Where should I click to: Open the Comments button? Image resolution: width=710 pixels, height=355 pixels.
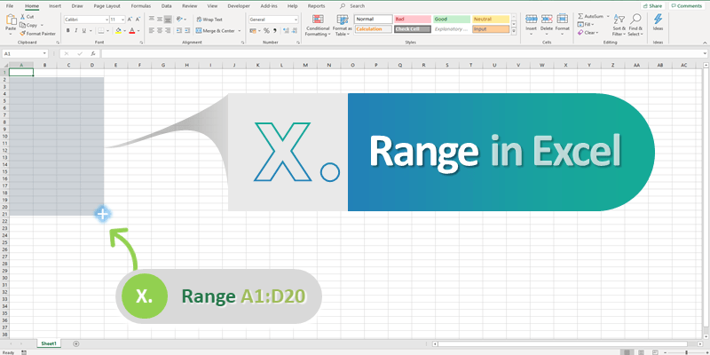pos(686,6)
